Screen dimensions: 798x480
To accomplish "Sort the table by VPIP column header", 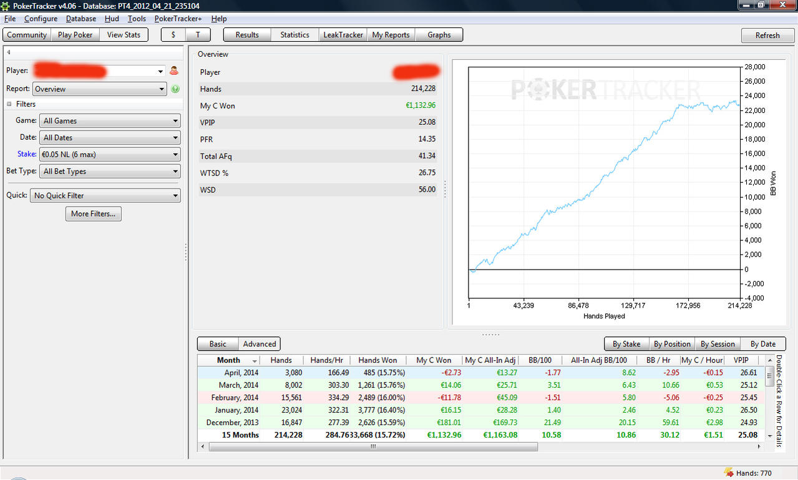I will 741,360.
